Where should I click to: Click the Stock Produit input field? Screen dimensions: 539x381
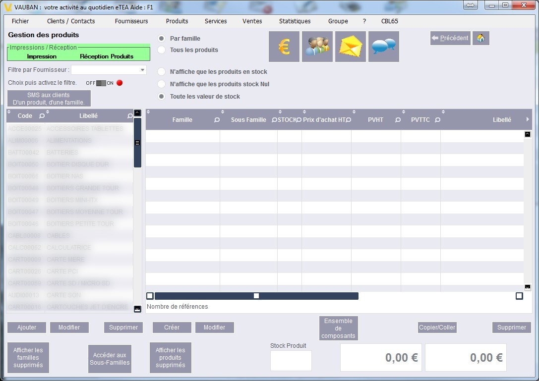[x=291, y=361]
